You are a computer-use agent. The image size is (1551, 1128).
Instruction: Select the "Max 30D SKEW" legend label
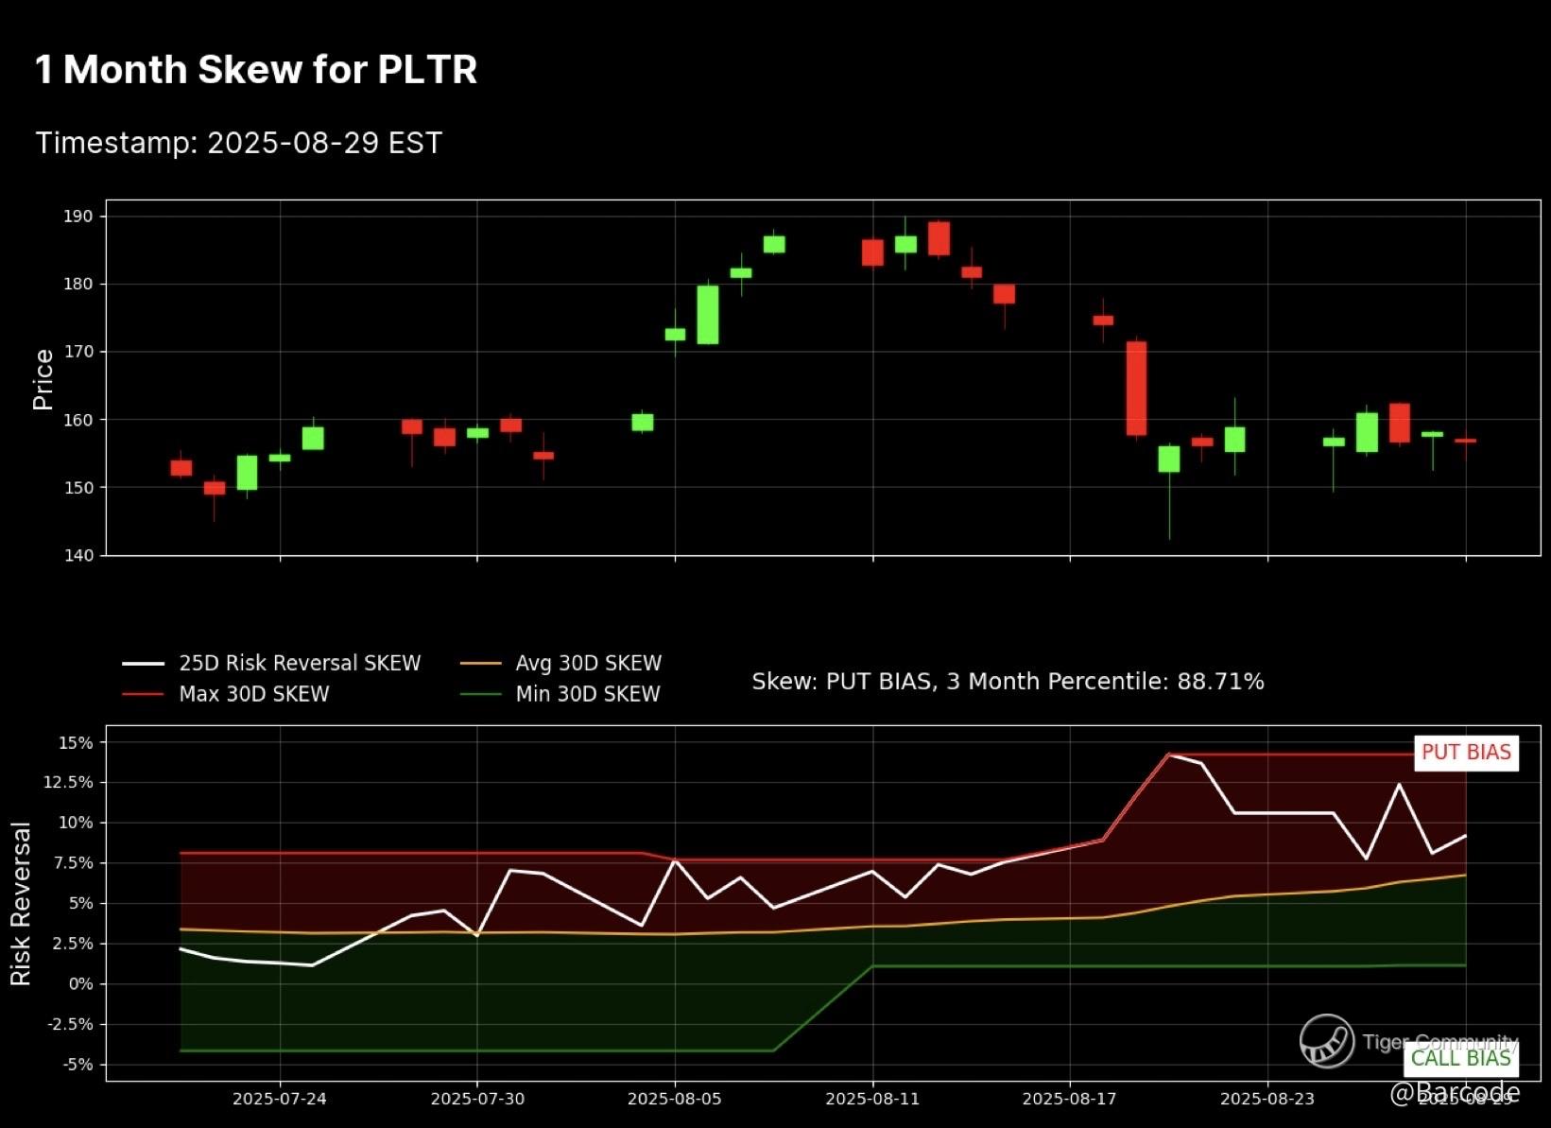coord(254,694)
